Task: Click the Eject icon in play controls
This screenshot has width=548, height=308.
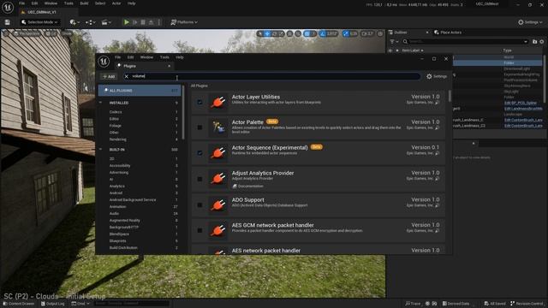Action: tap(151, 22)
